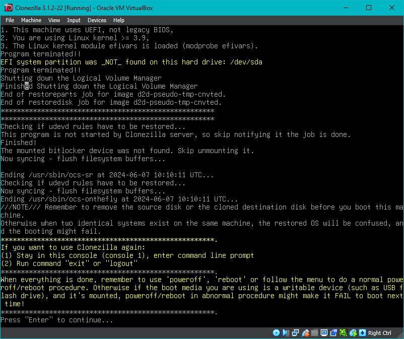Toggle the mouse integration status icon

(x=353, y=333)
